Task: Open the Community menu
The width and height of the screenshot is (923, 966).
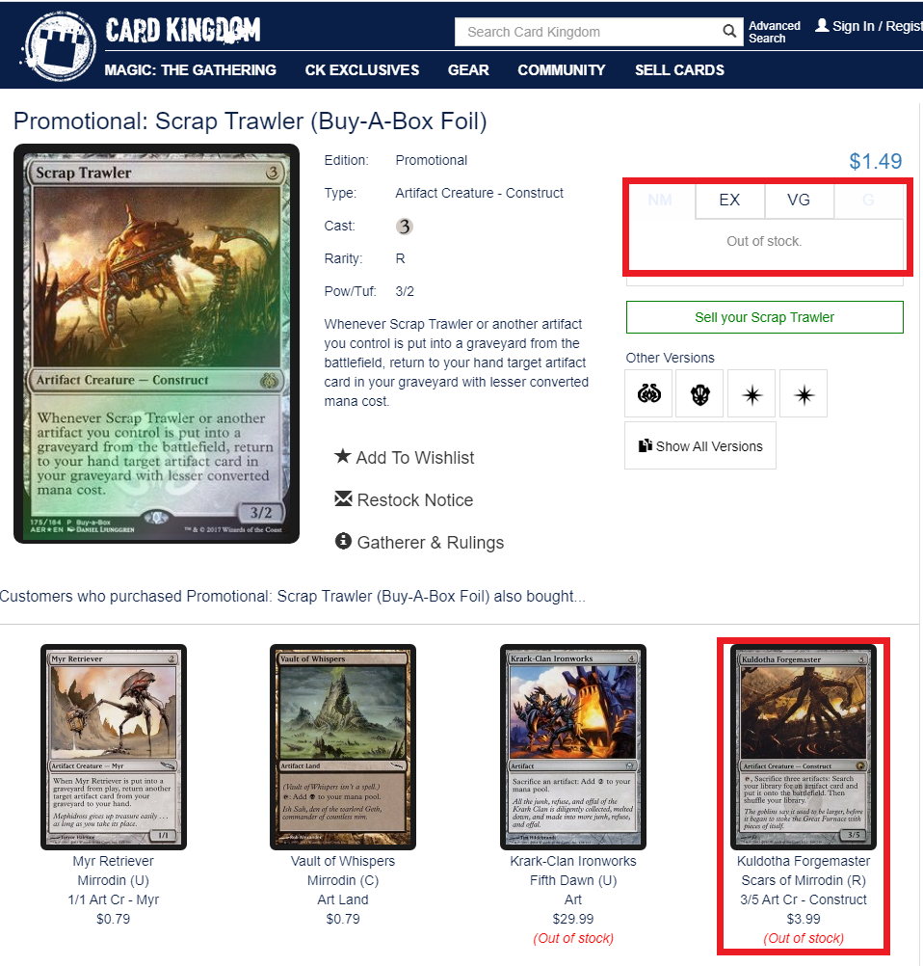Action: [x=562, y=70]
